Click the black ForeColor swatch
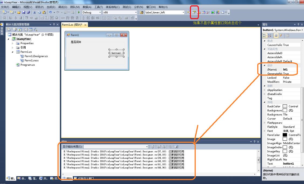 point(285,135)
